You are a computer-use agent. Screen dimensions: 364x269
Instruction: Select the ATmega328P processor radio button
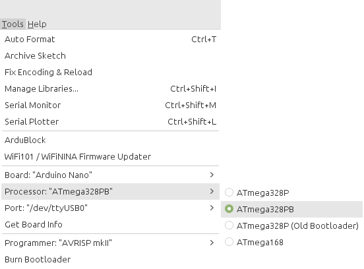coord(229,193)
